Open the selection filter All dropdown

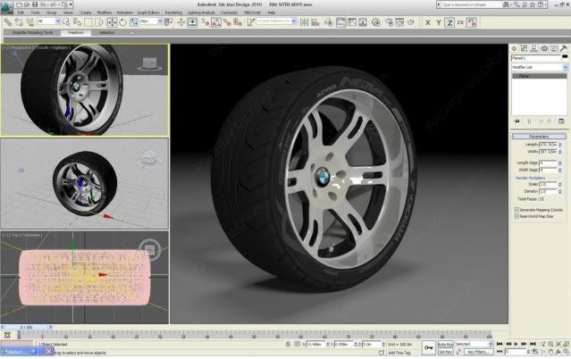point(49,21)
